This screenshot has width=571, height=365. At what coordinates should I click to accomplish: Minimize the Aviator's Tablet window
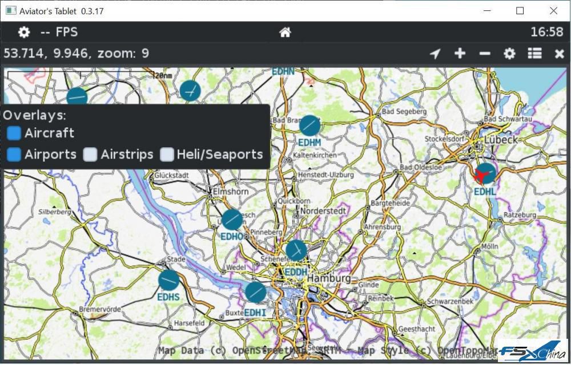point(487,11)
